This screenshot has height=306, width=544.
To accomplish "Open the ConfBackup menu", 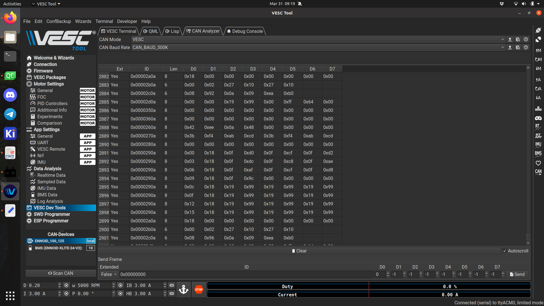I will tap(59, 21).
